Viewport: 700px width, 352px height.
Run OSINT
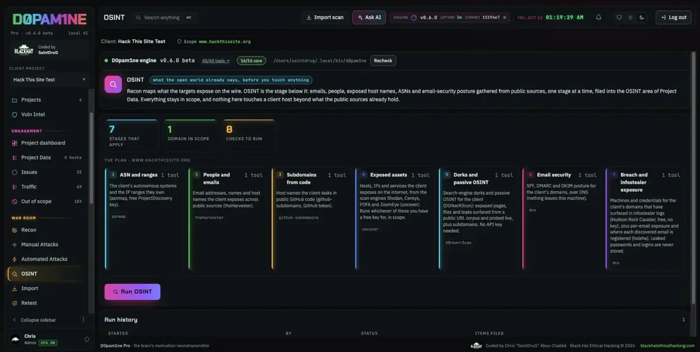[x=132, y=292]
